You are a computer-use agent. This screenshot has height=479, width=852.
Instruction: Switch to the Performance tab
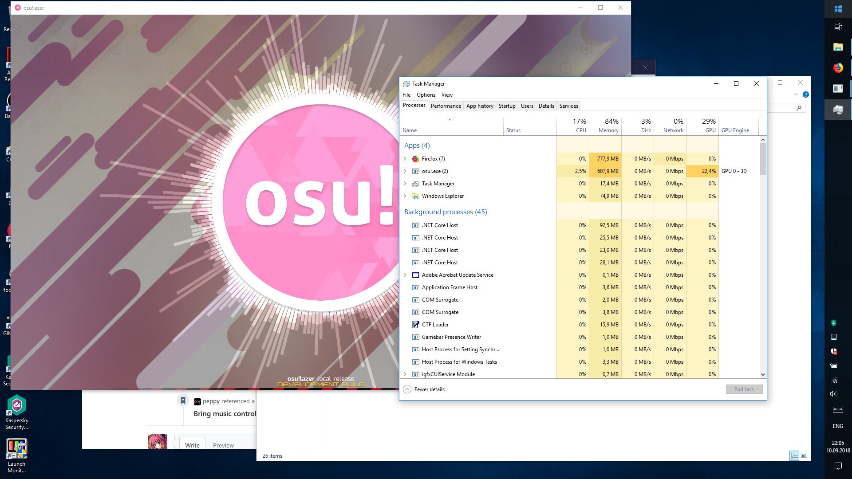tap(446, 106)
